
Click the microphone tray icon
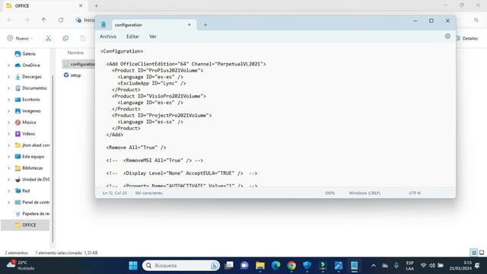coord(396,266)
